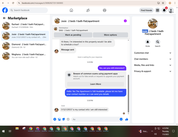178x137 pixels.
Task: Open the $900 Marketplace listing link
Action: pyautogui.click(x=73, y=30)
